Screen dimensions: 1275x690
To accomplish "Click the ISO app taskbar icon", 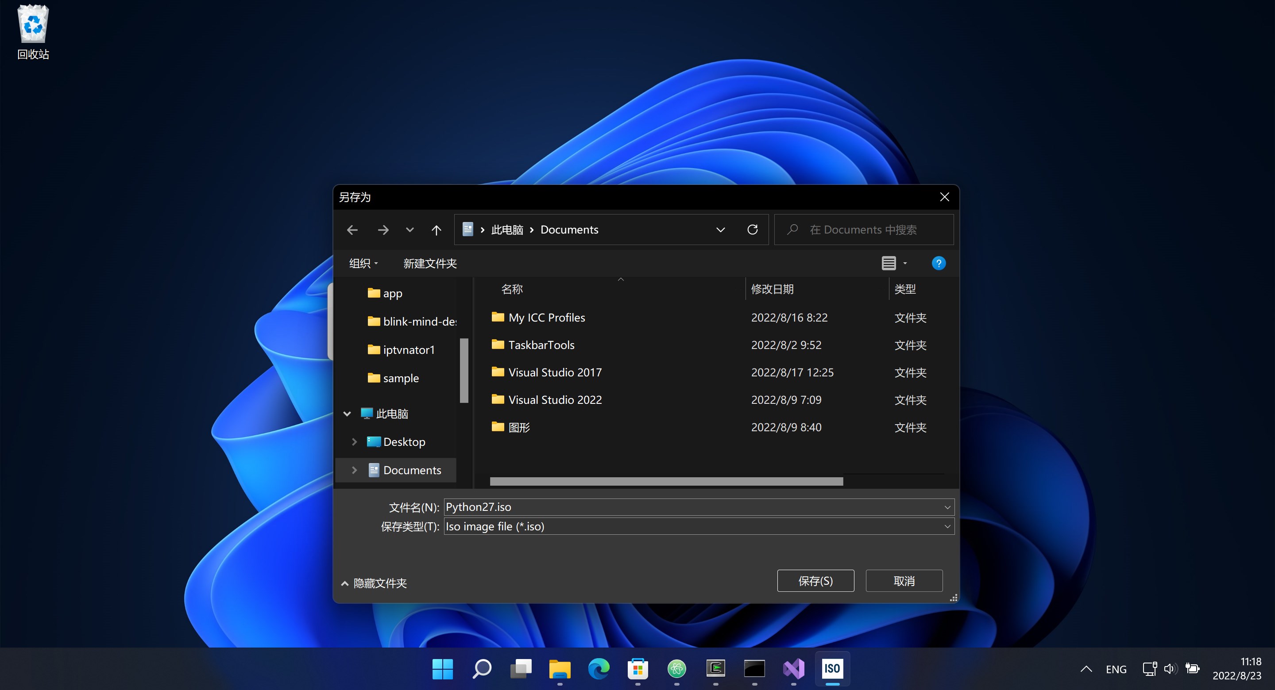I will (832, 669).
